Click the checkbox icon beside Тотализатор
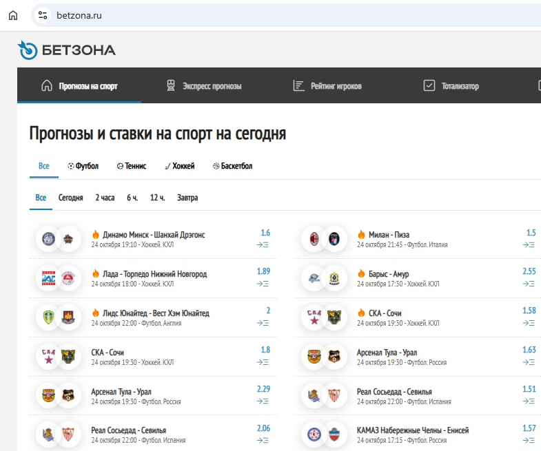This screenshot has height=451, width=541. pos(429,85)
